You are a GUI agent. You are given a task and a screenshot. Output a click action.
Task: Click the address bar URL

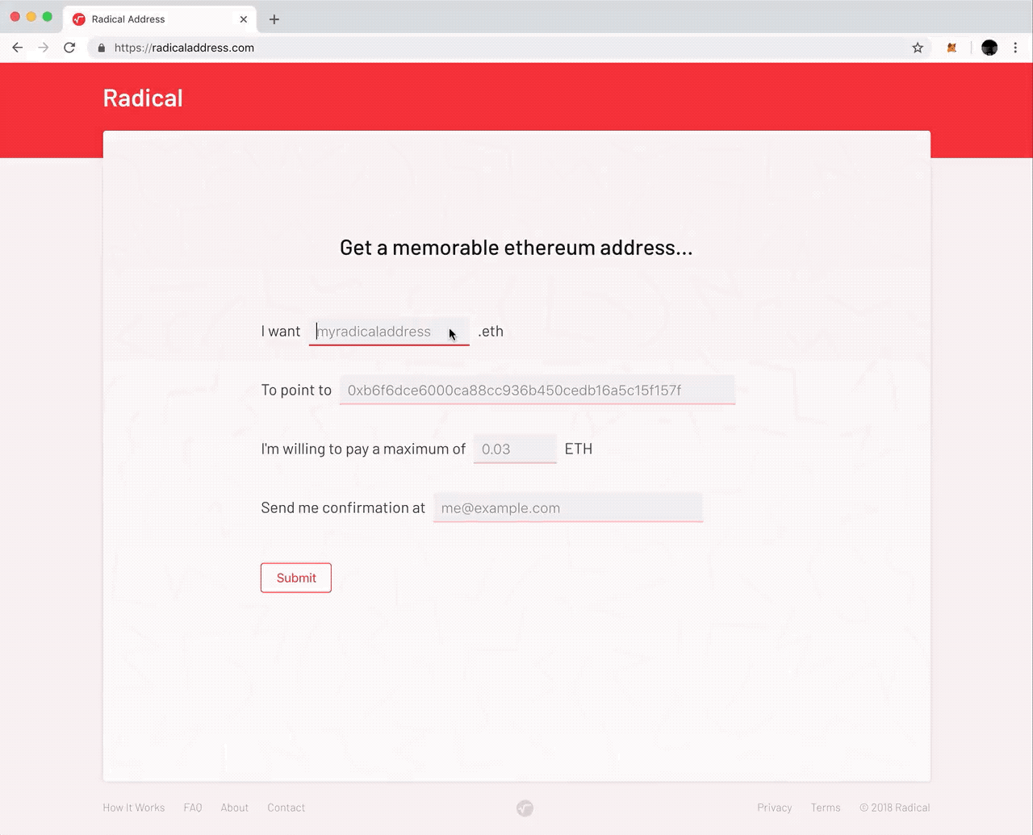(x=184, y=48)
